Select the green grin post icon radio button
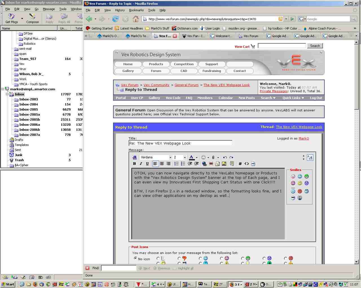361x288 pixels. point(243,258)
